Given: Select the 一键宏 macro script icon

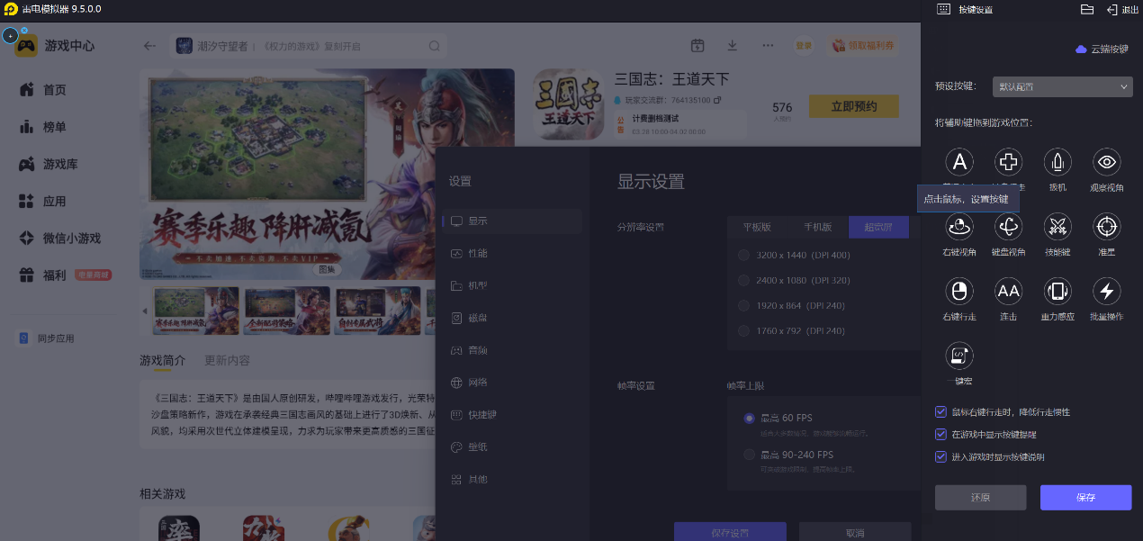Looking at the screenshot, I should [x=959, y=356].
